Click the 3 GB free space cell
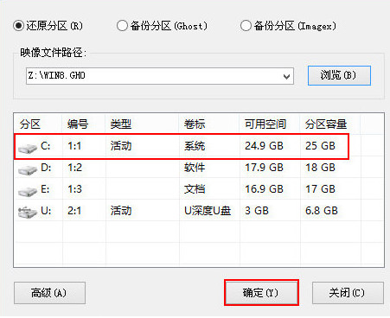This screenshot has width=390, height=318. 257,211
